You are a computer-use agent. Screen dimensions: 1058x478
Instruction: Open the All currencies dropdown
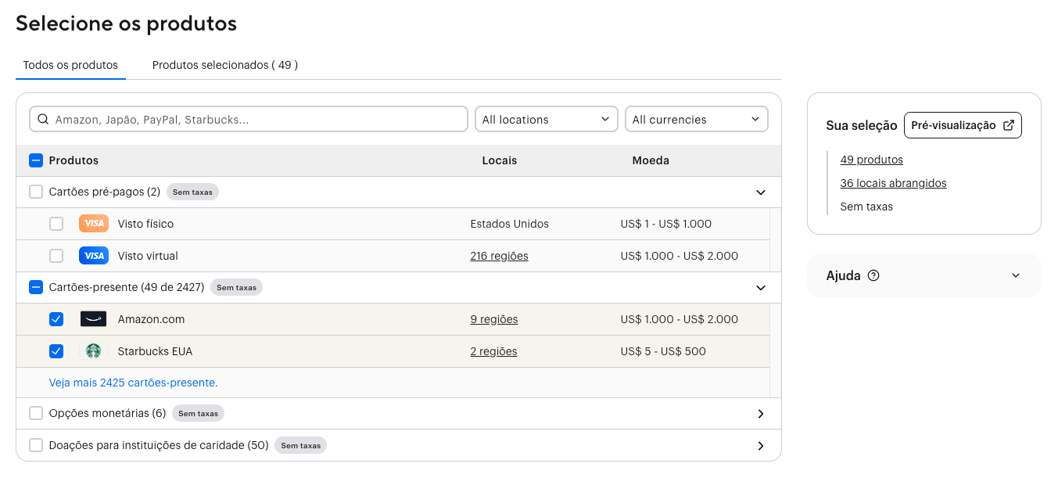(696, 120)
